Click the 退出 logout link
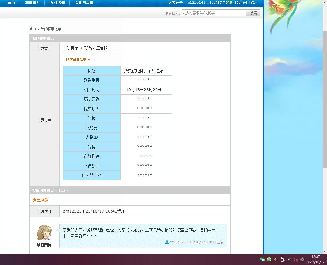Viewport: 327px width, 265px height. (x=254, y=3)
